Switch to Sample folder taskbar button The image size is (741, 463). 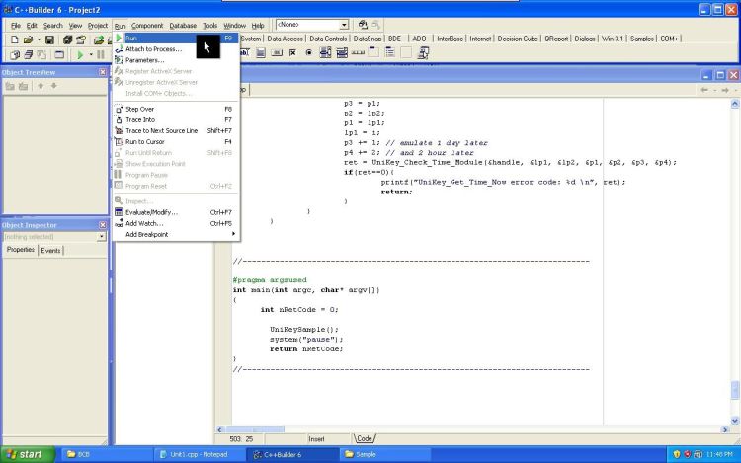385,454
